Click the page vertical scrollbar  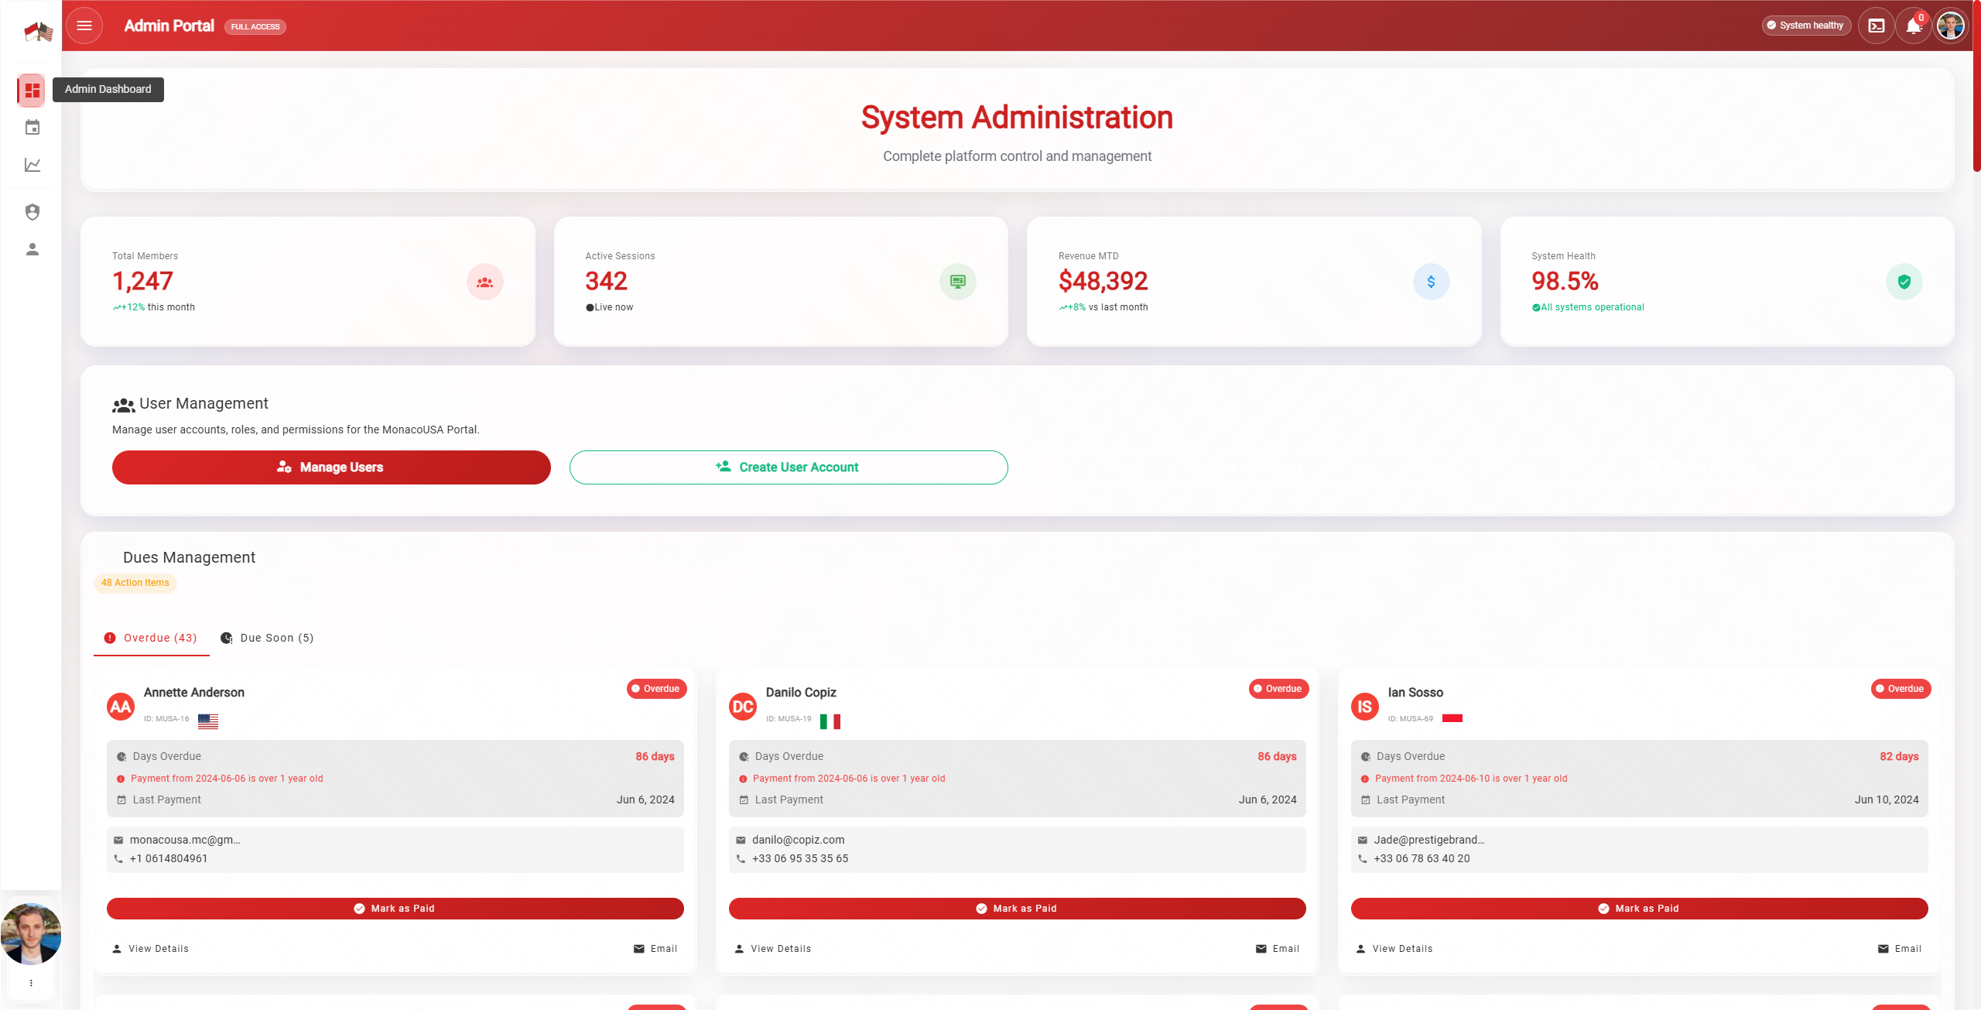click(1976, 85)
